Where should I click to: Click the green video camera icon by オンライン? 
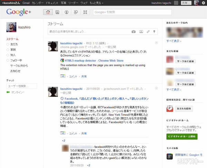point(8,92)
